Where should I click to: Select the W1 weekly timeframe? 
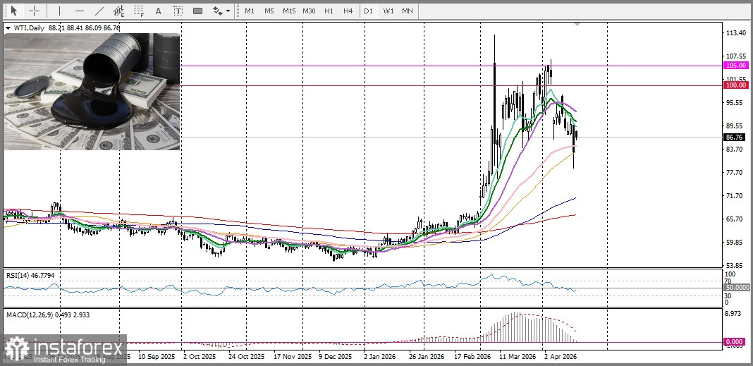[388, 11]
